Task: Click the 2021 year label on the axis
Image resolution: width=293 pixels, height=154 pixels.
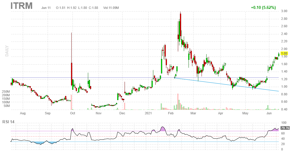Action: (148, 113)
